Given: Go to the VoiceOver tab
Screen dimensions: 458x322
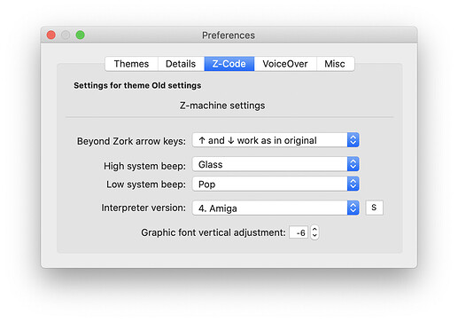Looking at the screenshot, I should click(285, 64).
